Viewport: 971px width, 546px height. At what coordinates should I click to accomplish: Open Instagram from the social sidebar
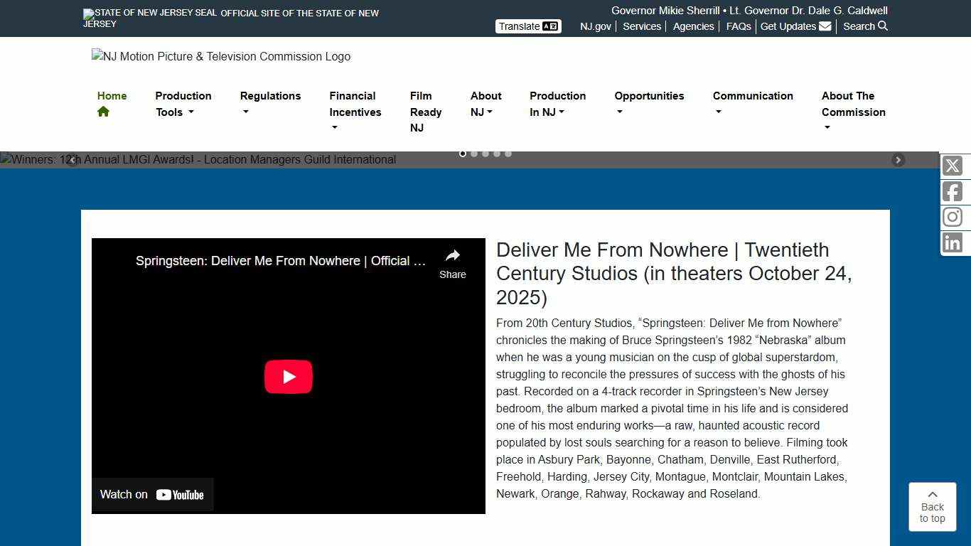pos(953,217)
